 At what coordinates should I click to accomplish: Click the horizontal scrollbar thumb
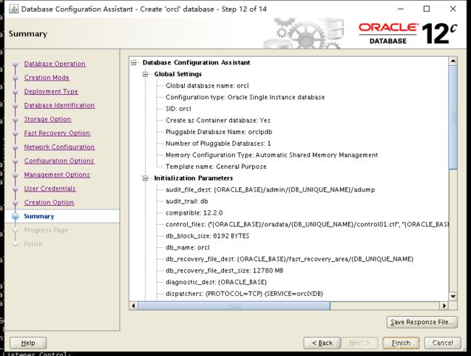tap(234, 306)
